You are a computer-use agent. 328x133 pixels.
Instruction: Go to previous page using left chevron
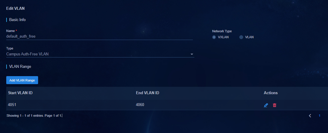tap(310, 116)
